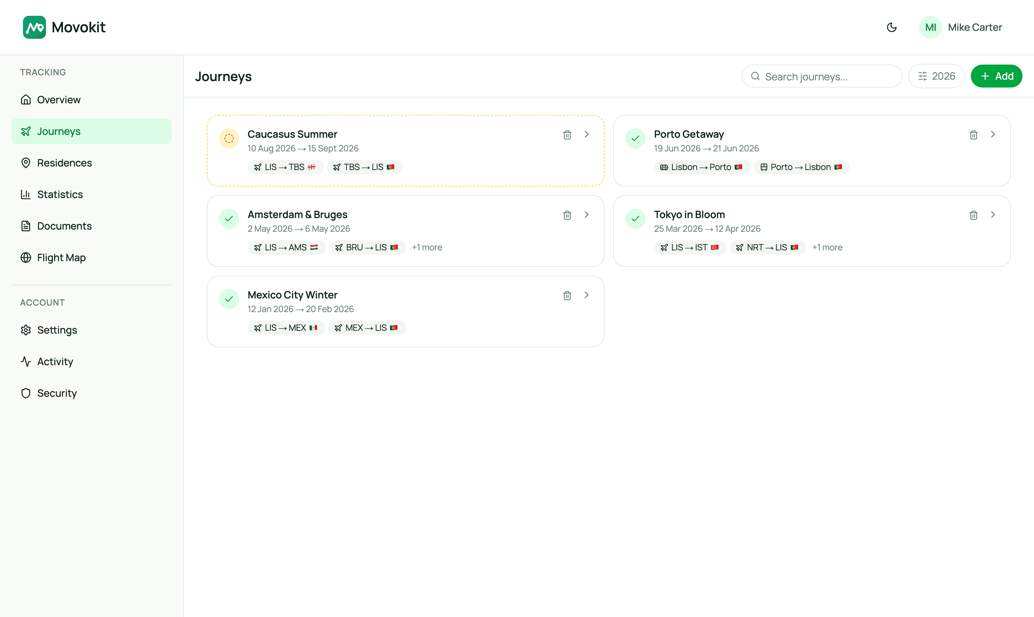The height and width of the screenshot is (617, 1034).
Task: Click the Security shield icon
Action: click(26, 393)
